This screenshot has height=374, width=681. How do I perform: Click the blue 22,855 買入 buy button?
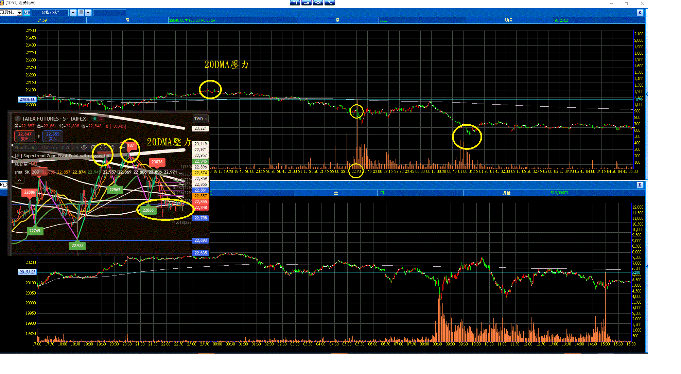(x=53, y=136)
